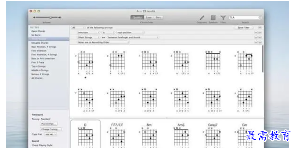Add a rule after the Silent Strings row
The width and height of the screenshot is (294, 148).
click(x=260, y=37)
